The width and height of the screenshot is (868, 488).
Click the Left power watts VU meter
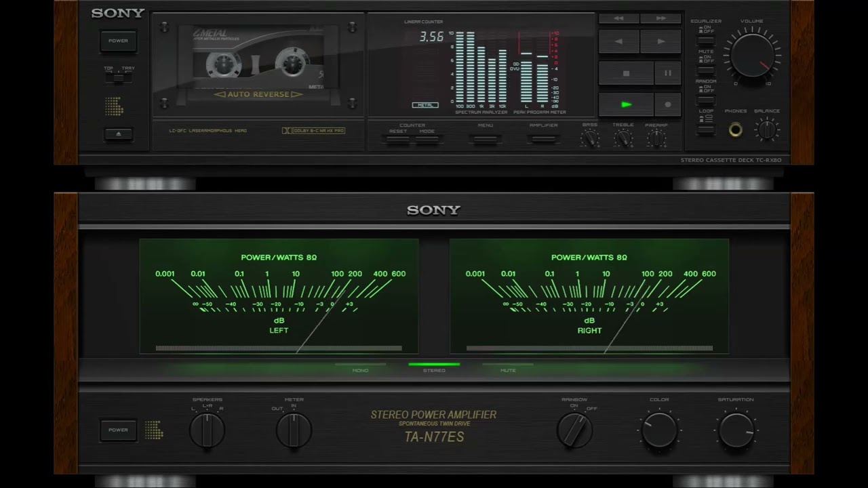pyautogui.click(x=279, y=296)
